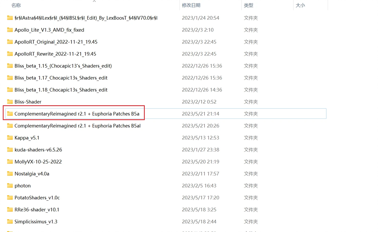Screen dimensions: 378x232
Task: Select the folder icon of Bliss_beta_1.17_Chocapic13s_Shaders_edit
Action: click(10, 78)
